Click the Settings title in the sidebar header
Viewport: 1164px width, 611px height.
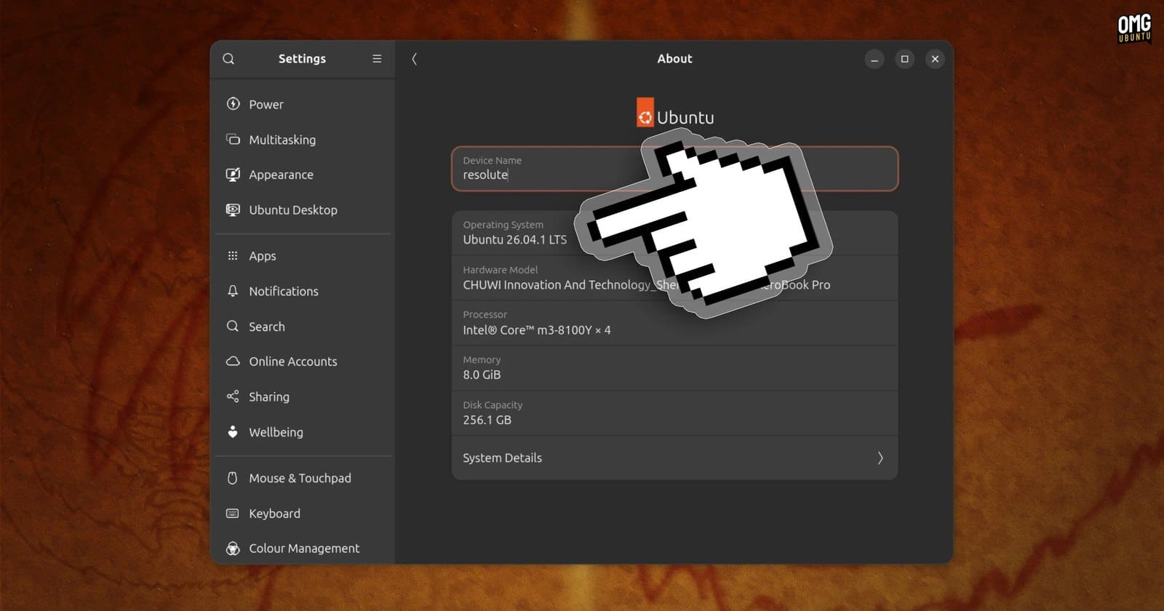point(302,59)
